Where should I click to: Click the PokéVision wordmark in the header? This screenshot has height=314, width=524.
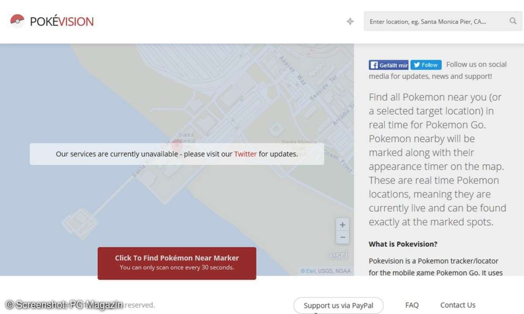pyautogui.click(x=62, y=21)
